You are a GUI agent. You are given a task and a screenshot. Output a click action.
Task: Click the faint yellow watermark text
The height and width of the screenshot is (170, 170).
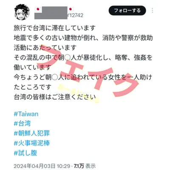(79, 93)
